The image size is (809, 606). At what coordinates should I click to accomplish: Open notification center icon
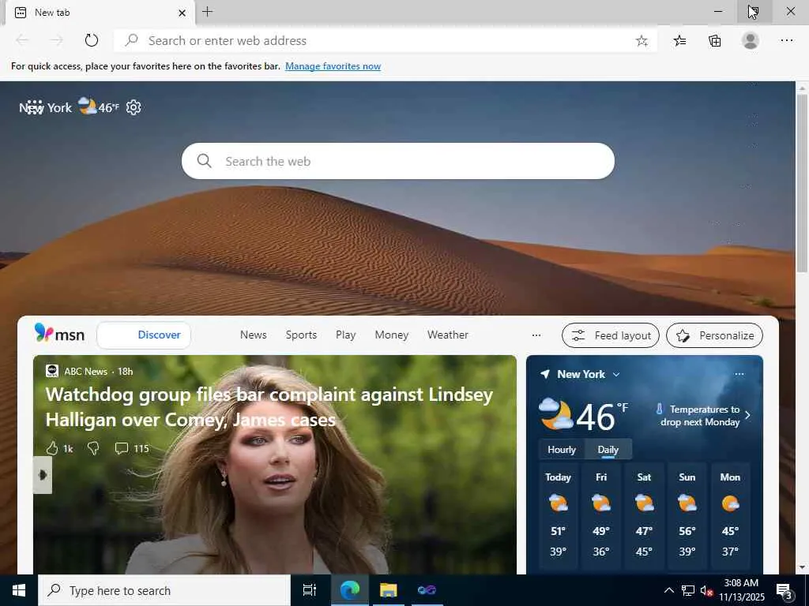coord(785,591)
